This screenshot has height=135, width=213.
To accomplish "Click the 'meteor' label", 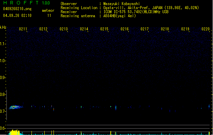I will click(48, 10).
